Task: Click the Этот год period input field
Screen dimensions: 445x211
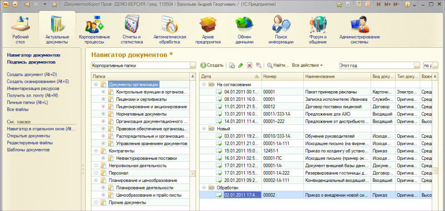Action: [376, 65]
